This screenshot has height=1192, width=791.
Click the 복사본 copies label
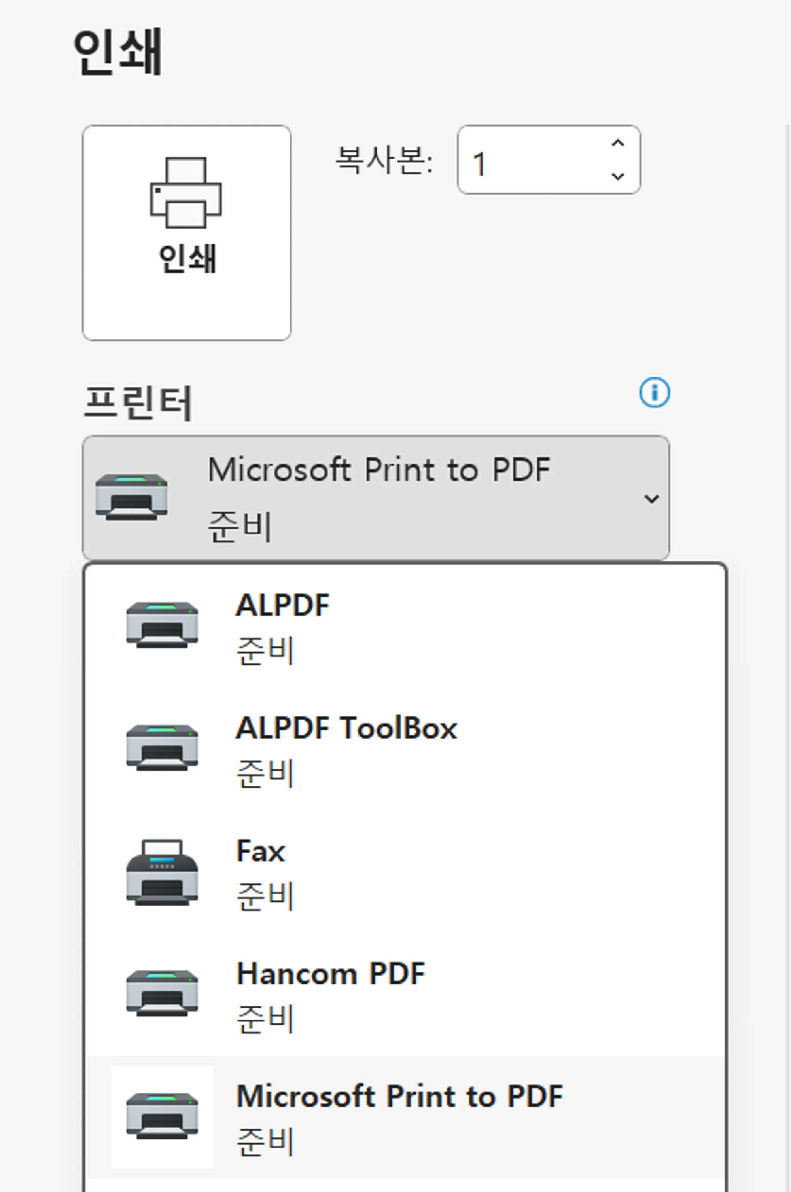click(x=384, y=161)
